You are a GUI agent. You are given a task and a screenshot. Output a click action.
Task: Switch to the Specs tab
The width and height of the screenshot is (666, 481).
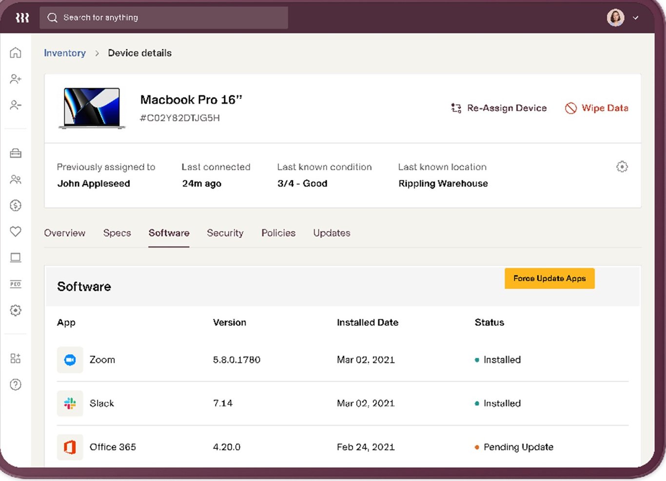[x=117, y=233]
